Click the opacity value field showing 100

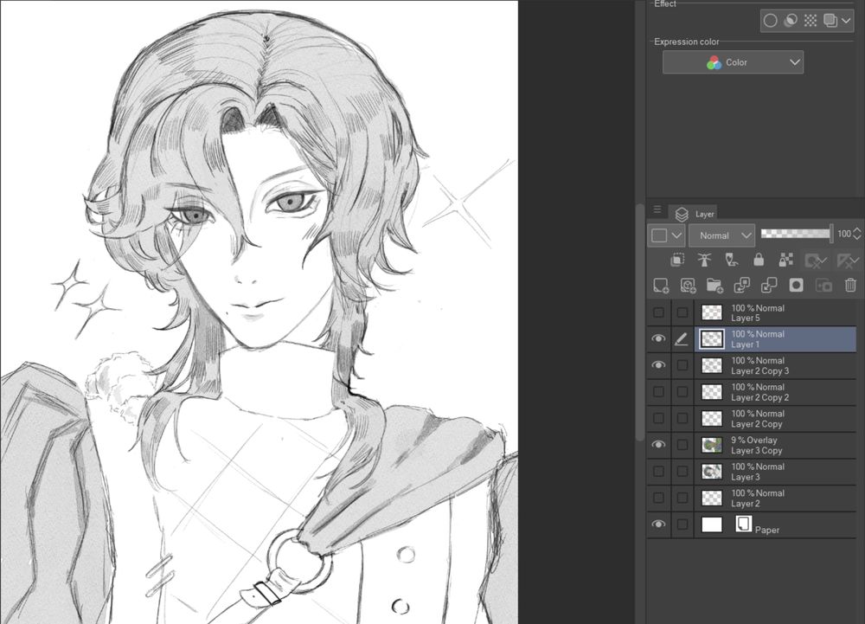click(x=843, y=234)
